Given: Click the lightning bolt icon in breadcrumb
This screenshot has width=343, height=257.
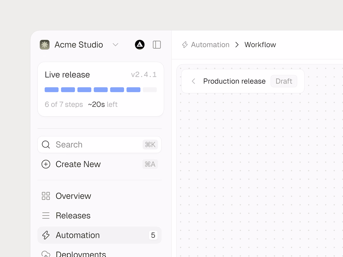Looking at the screenshot, I should 185,45.
